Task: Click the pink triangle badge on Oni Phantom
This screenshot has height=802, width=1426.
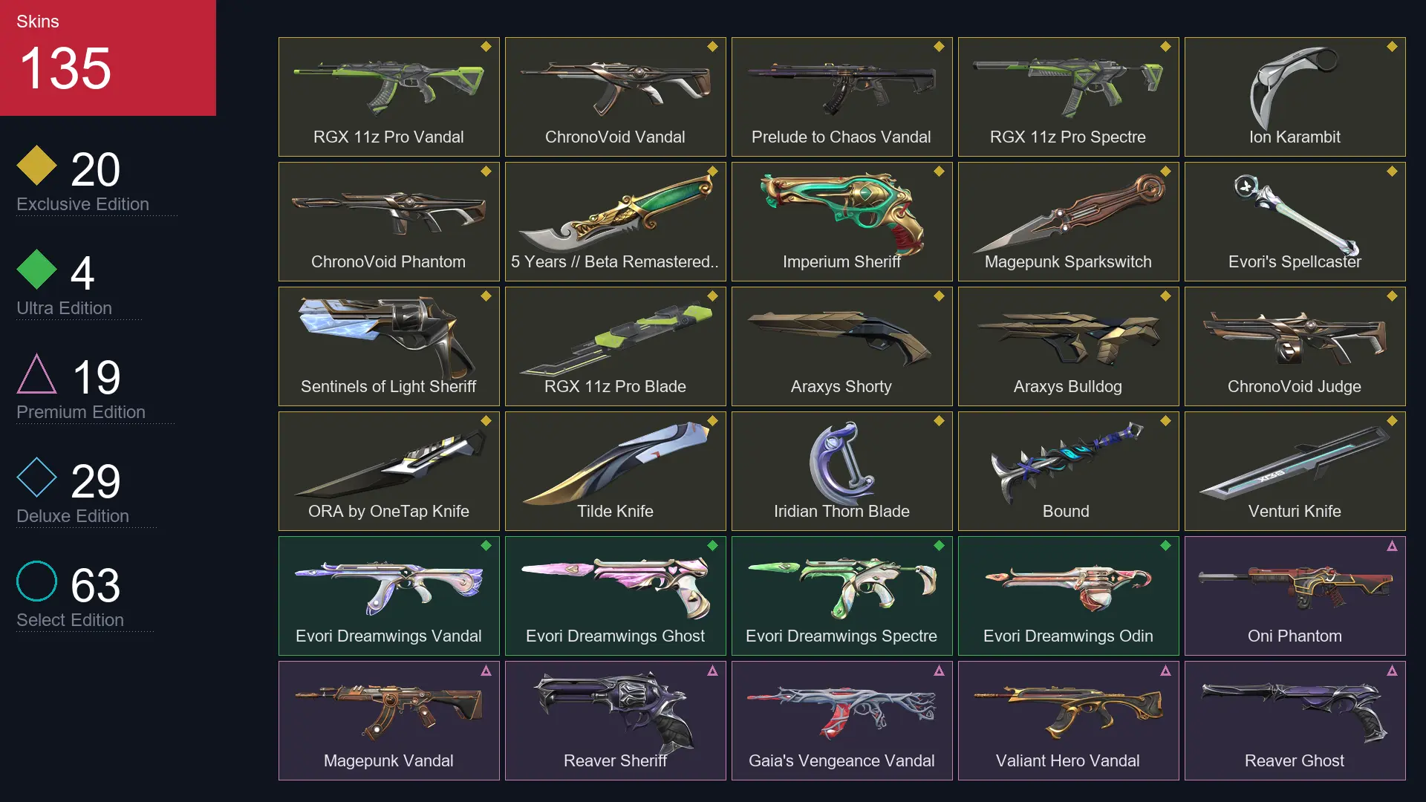Action: click(1392, 546)
